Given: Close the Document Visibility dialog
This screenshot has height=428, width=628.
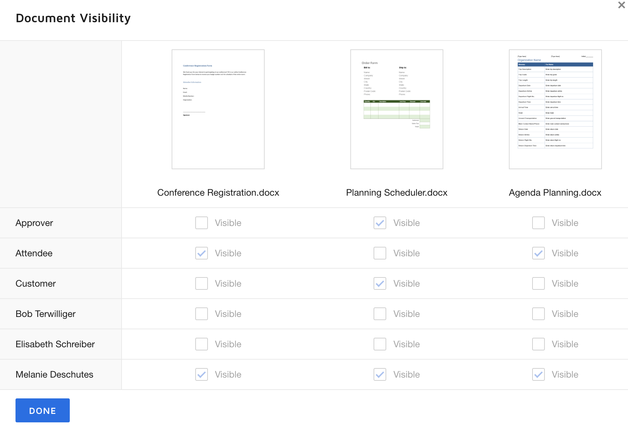Looking at the screenshot, I should 621,5.
